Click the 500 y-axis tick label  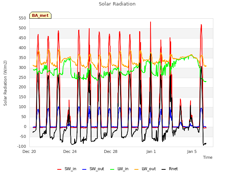22,28
